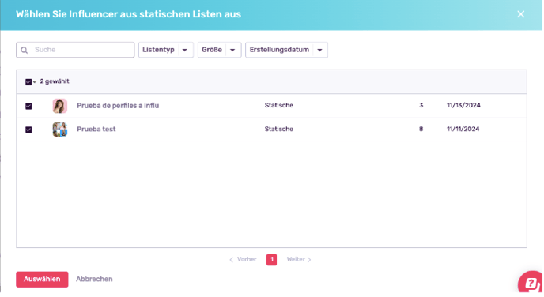
Task: Cancel with Abbrechen
Action: (x=94, y=280)
